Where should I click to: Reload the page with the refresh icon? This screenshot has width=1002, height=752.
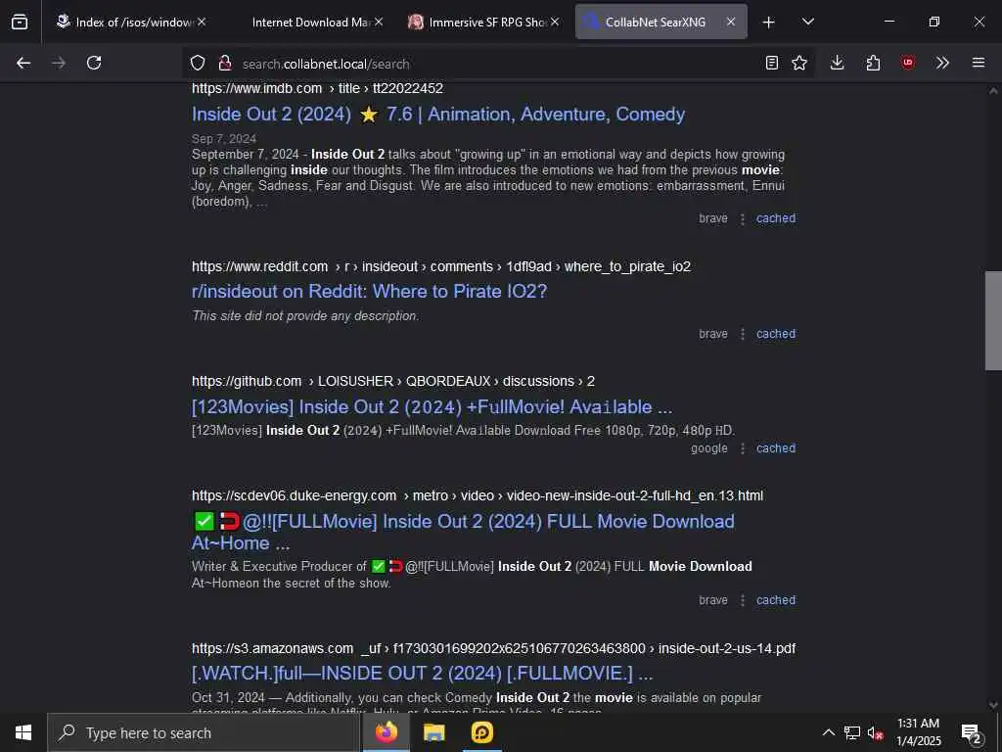coord(94,63)
